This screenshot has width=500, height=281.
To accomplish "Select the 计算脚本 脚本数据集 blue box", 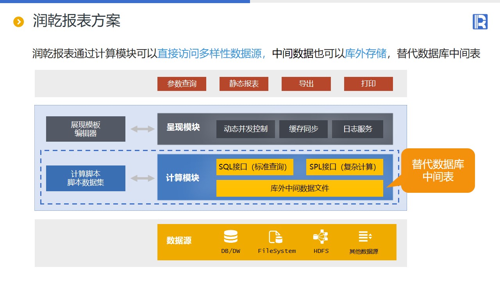I will click(x=86, y=178).
